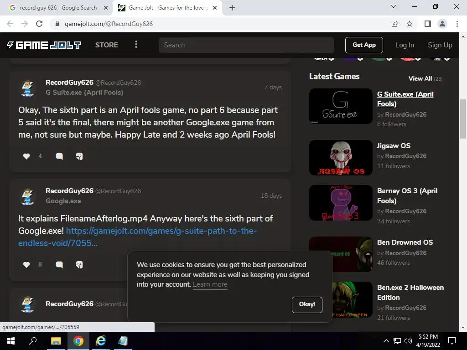467x350 pixels.
Task: Click the page vertical scrollbar thumb
Action: [463, 119]
